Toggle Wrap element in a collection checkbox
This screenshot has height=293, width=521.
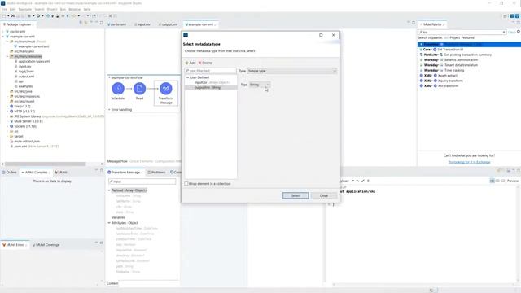186,183
